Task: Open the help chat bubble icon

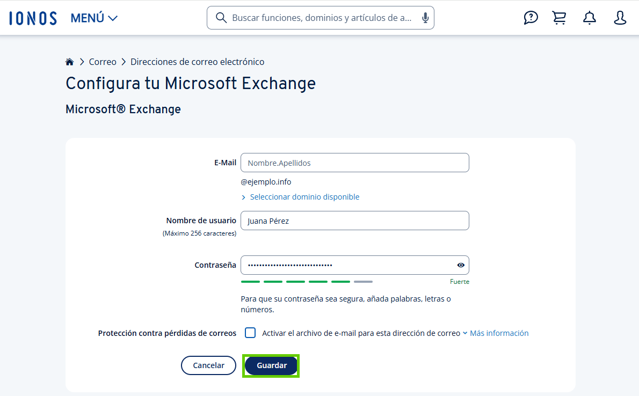Action: click(531, 18)
